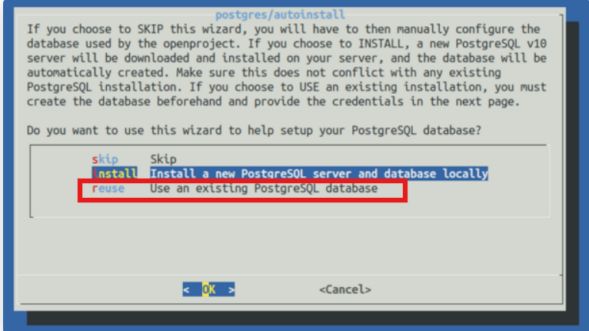Click the 'i' hotkey letter in install
The width and height of the screenshot is (589, 331).
tap(95, 174)
